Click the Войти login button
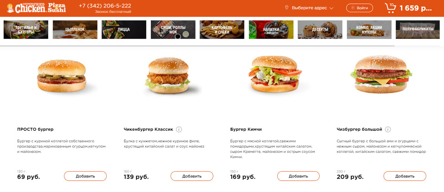The width and height of the screenshot is (444, 192). [360, 8]
